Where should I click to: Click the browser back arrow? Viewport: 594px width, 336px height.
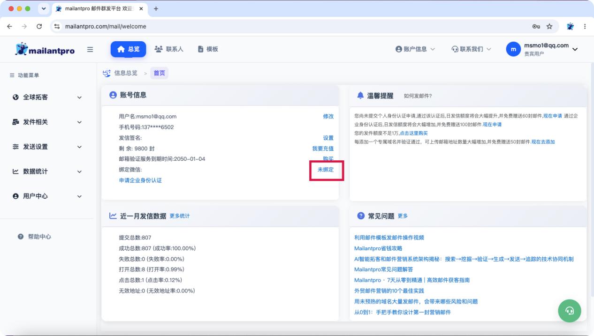(10, 26)
